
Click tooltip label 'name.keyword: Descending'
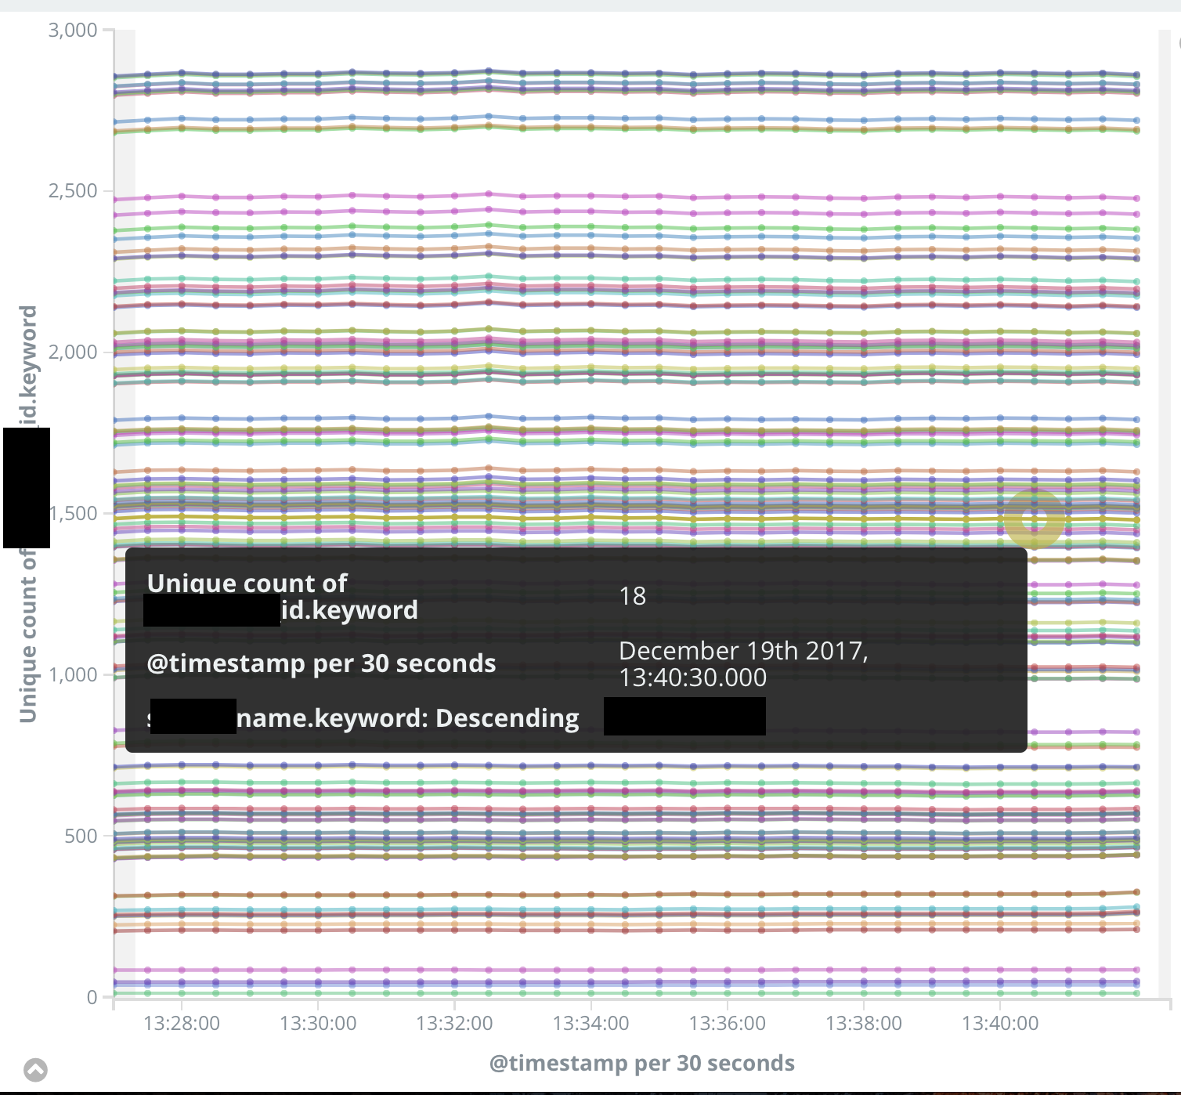coord(408,717)
